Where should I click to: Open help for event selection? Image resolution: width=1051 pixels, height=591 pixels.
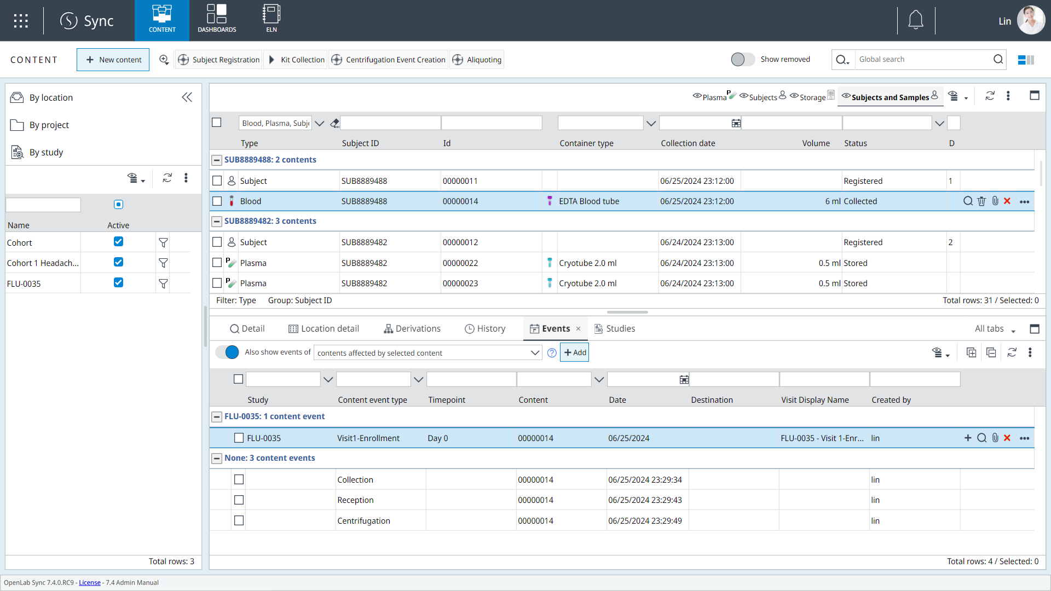(x=552, y=353)
